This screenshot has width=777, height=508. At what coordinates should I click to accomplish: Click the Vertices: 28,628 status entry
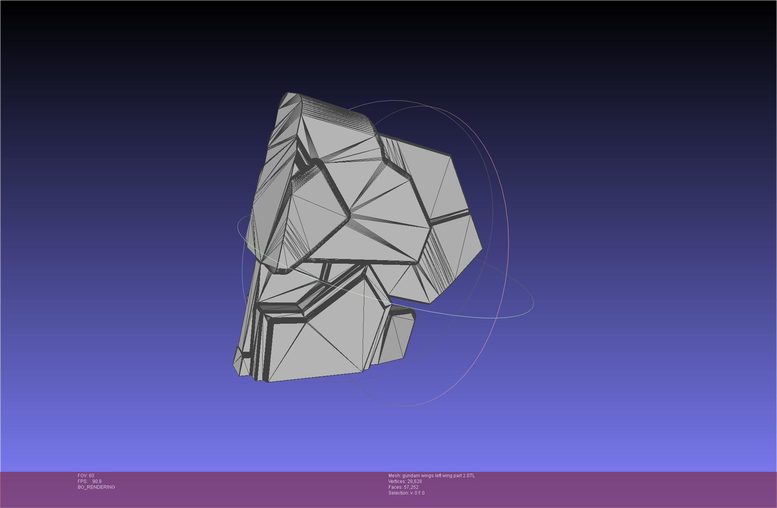(405, 481)
